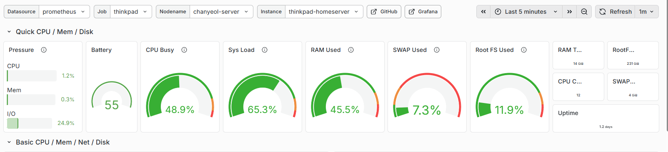Click the CPU Busy panel title

coord(160,50)
